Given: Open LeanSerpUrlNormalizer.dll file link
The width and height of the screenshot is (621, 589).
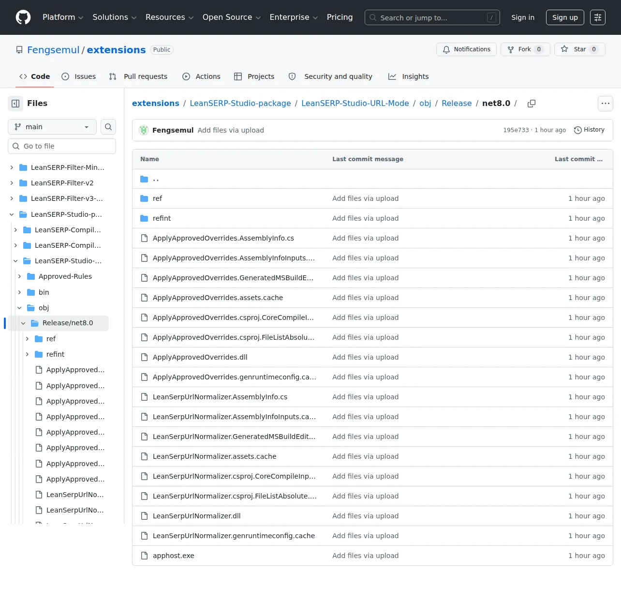Looking at the screenshot, I should click(x=197, y=516).
